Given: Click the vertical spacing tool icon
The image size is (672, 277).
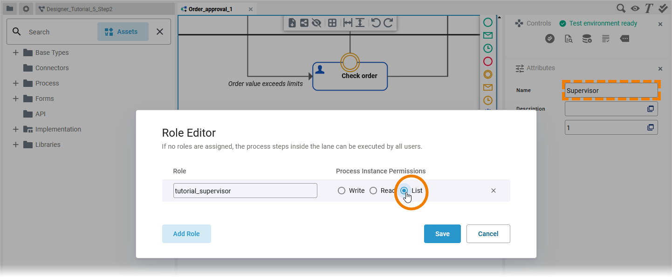Looking at the screenshot, I should 360,23.
